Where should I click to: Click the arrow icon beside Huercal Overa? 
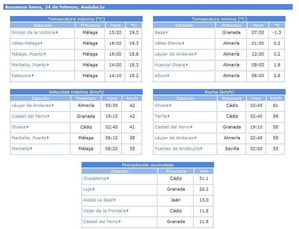coord(187,65)
